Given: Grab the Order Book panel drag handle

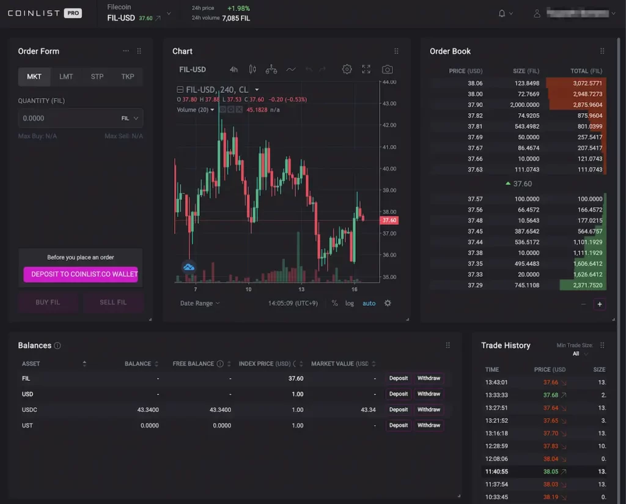Looking at the screenshot, I should [x=602, y=51].
